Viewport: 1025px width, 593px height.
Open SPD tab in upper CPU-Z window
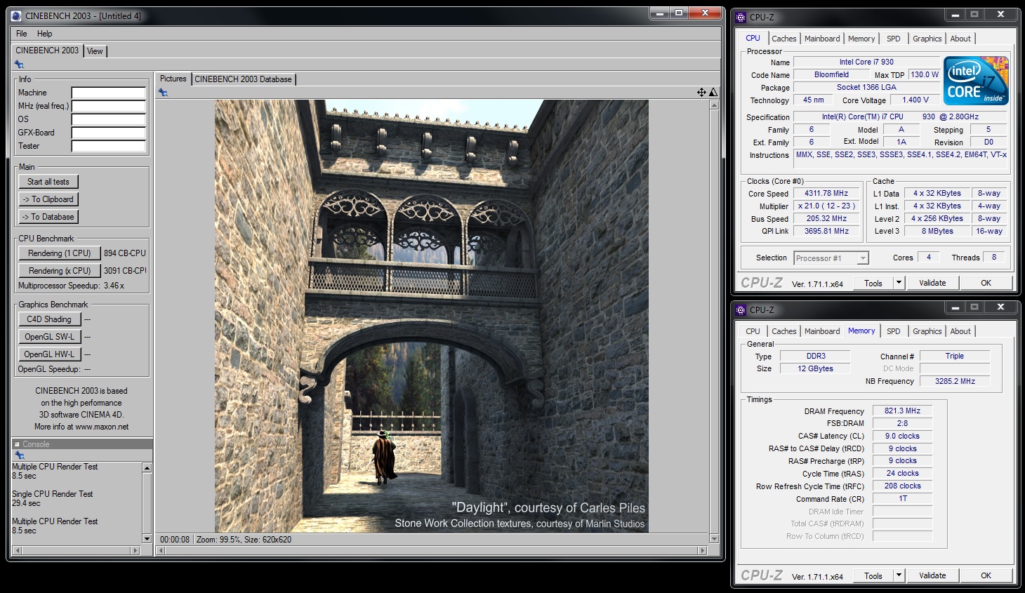tap(893, 39)
